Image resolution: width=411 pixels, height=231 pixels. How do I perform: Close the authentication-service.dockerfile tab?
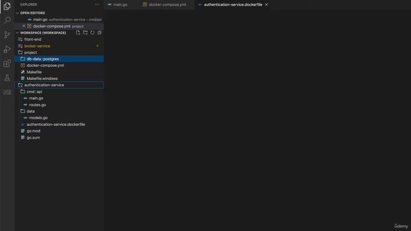coord(267,4)
